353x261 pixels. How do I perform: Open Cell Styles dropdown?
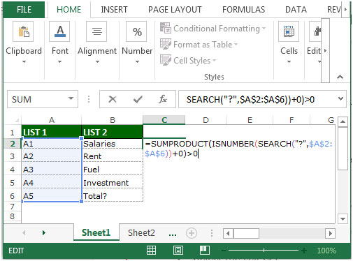[214, 60]
